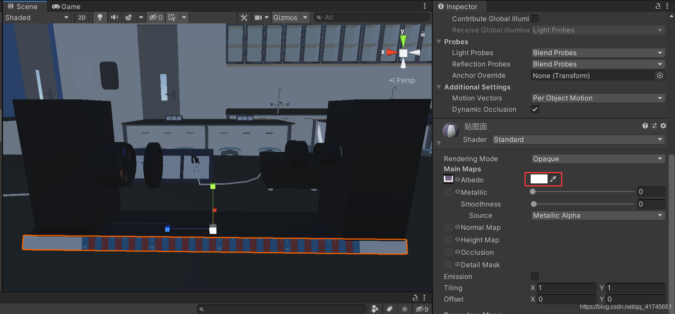Click the Y axis cone on orientation gizmo
The width and height of the screenshot is (675, 314).
coord(403,40)
